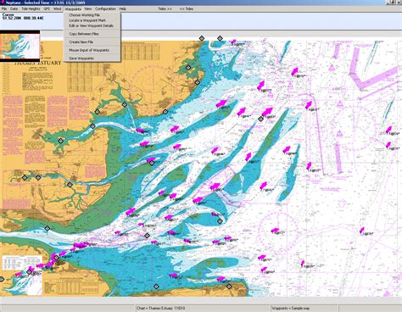402x312 pixels.
Task: Open the Date menu
Action: point(14,8)
